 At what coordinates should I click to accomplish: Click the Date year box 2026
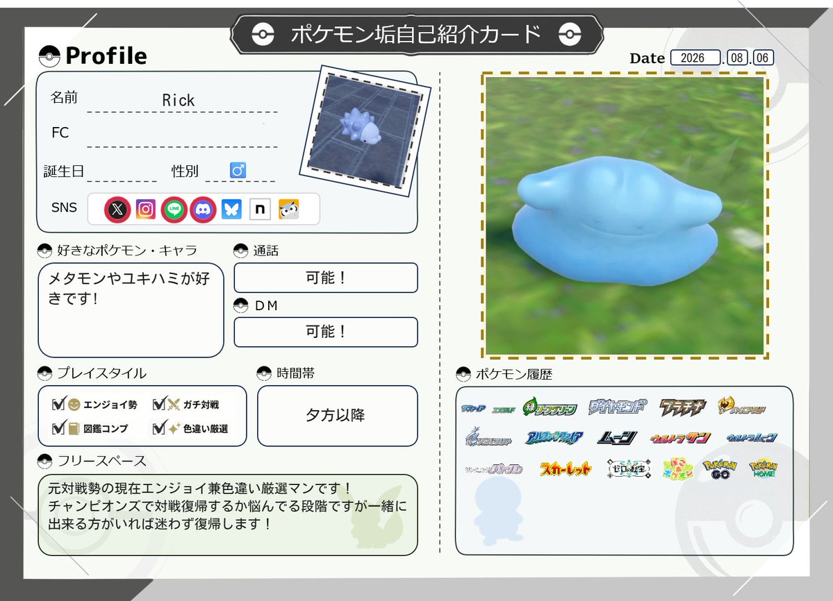695,58
